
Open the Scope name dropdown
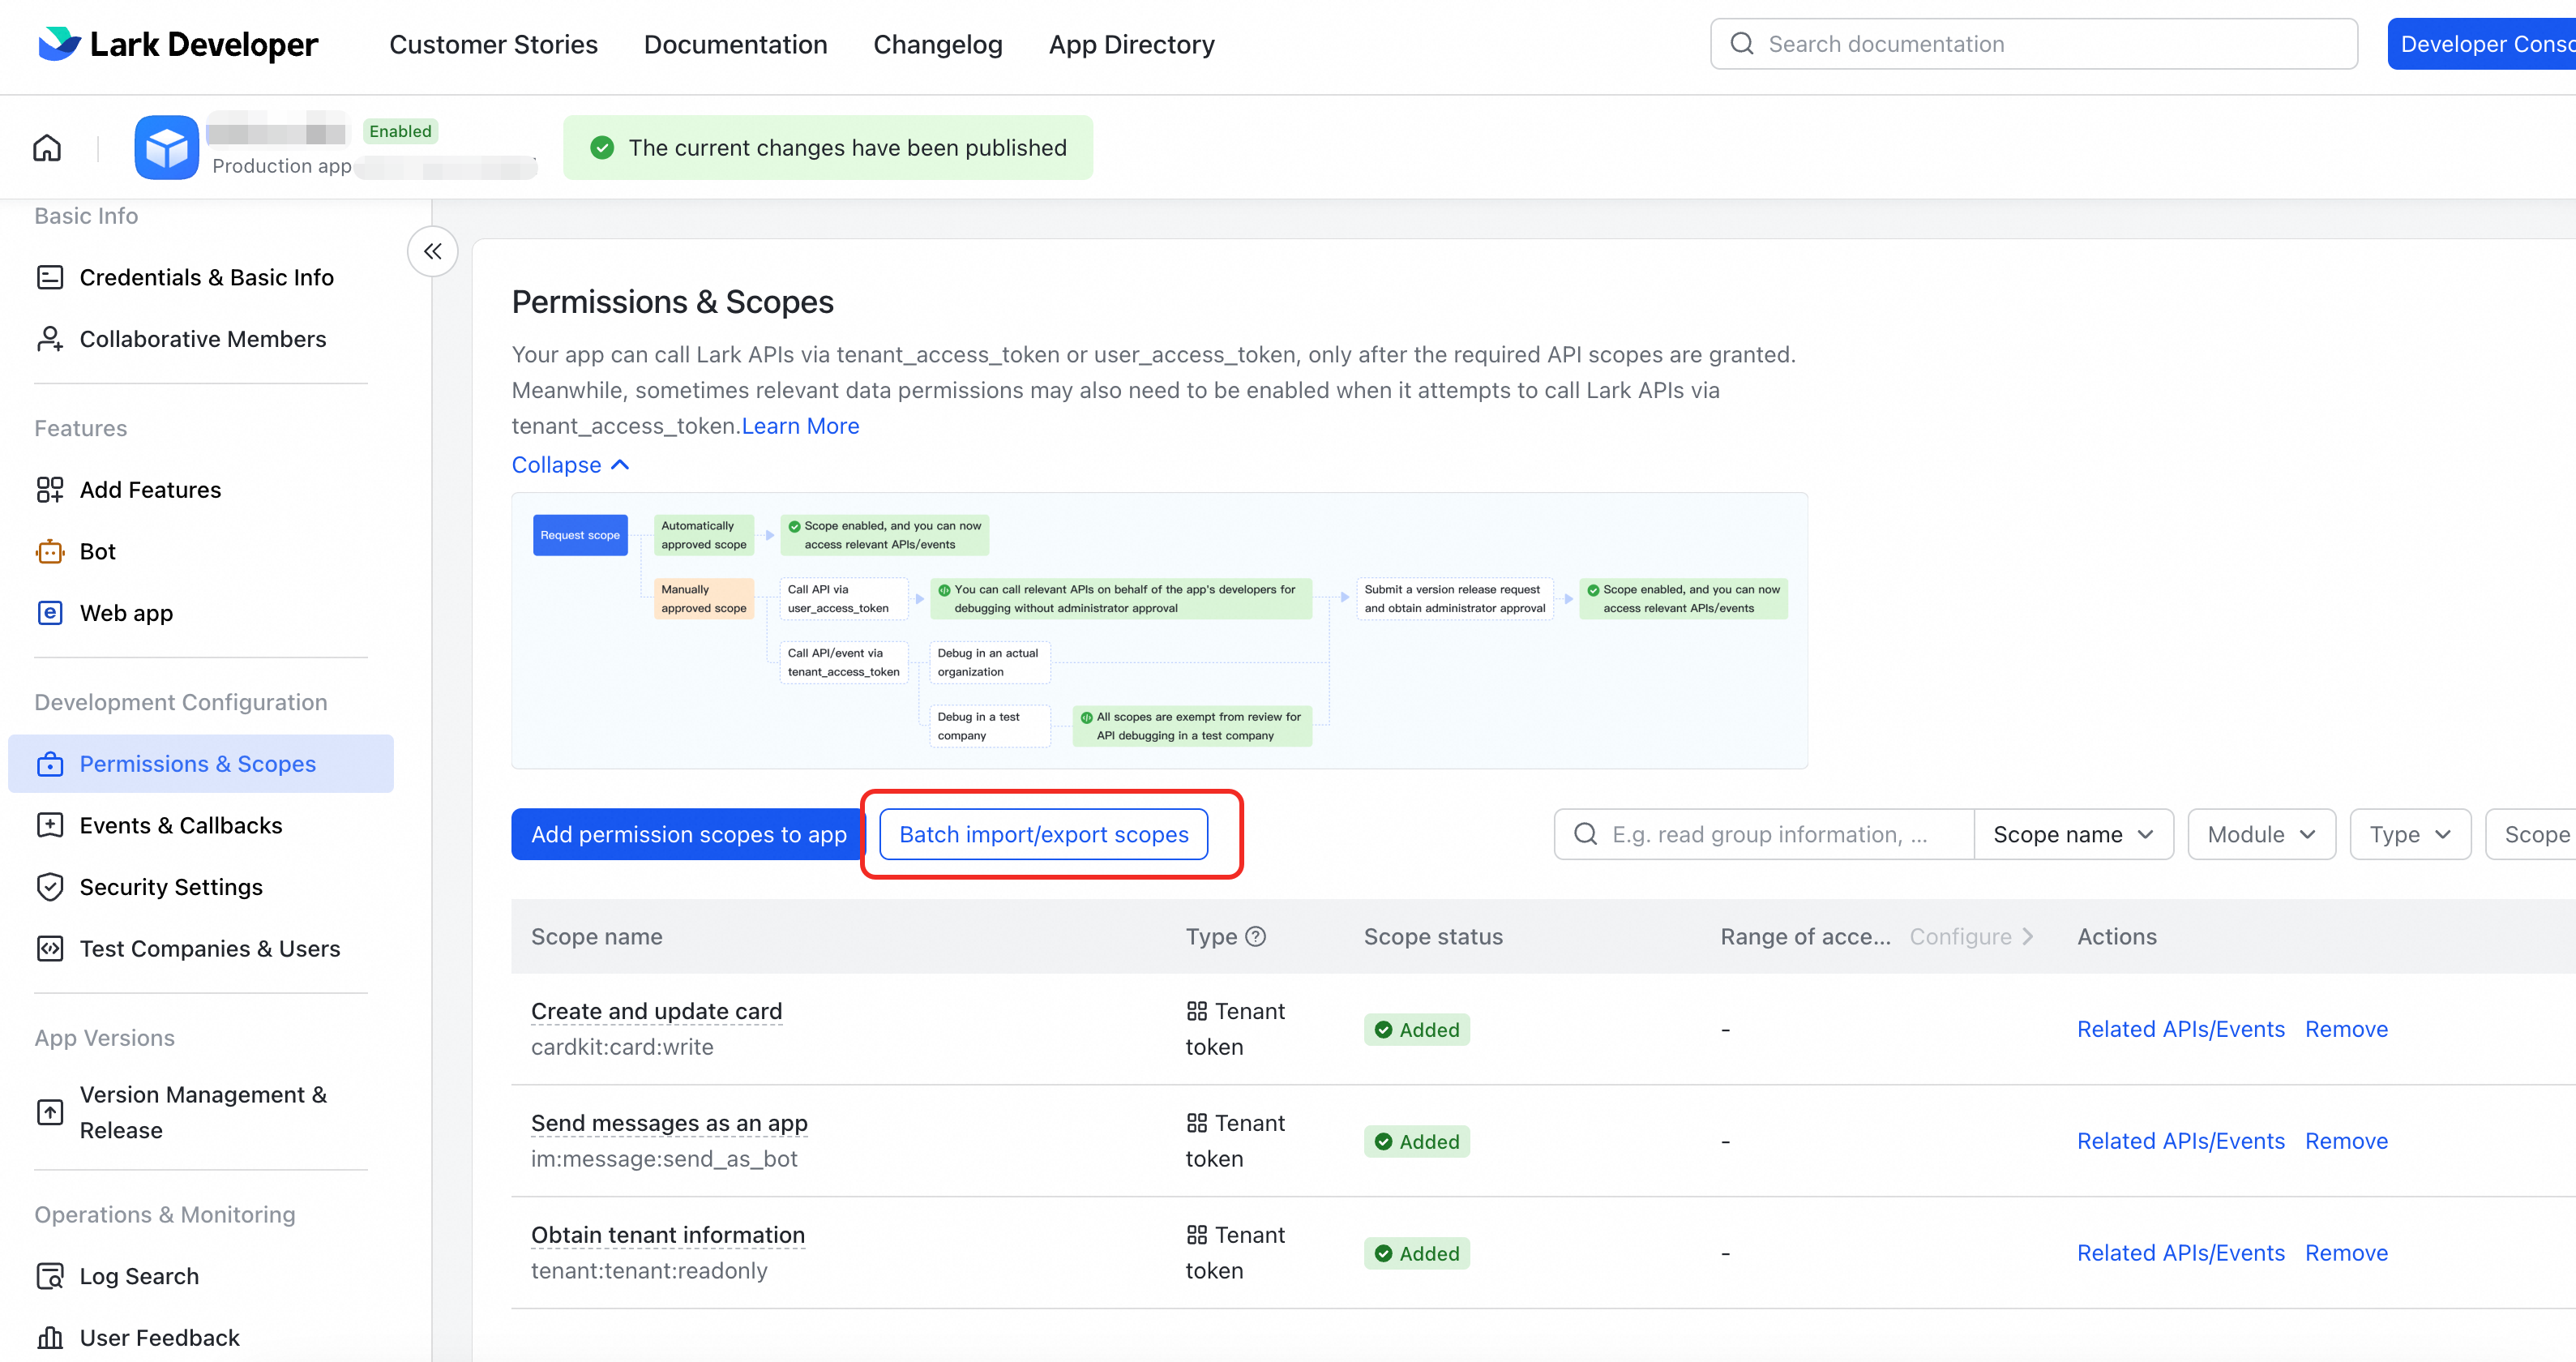[x=2072, y=835]
